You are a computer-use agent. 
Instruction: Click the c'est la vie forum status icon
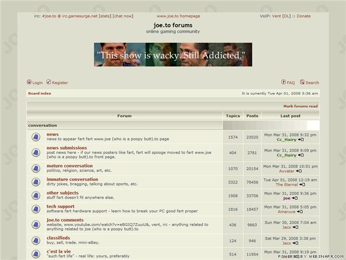click(36, 254)
